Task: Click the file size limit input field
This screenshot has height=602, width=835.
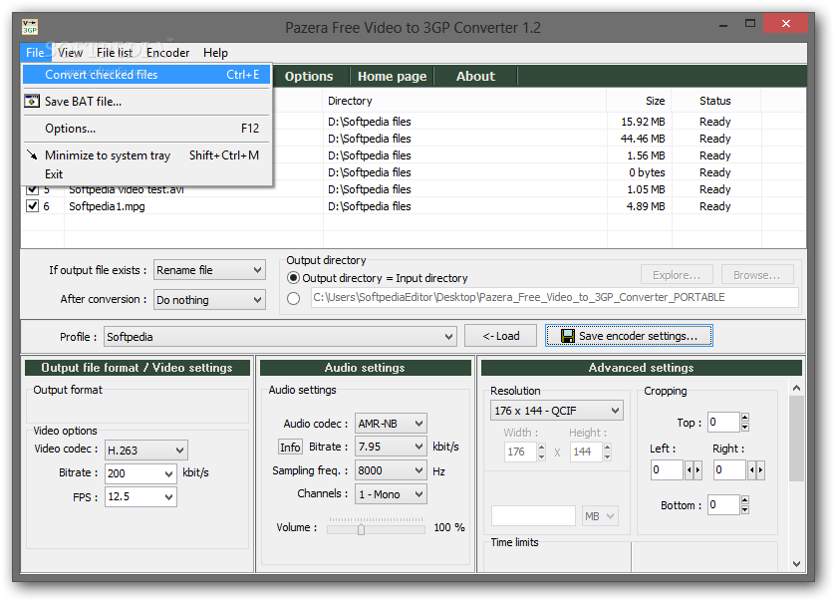Action: click(x=533, y=515)
